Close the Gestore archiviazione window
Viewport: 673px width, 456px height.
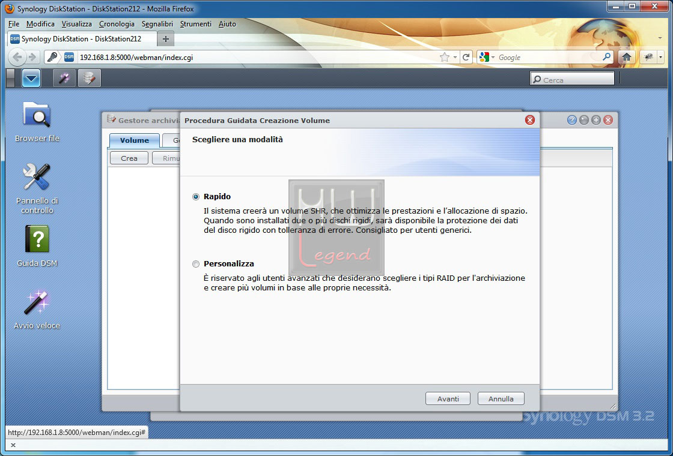point(608,121)
